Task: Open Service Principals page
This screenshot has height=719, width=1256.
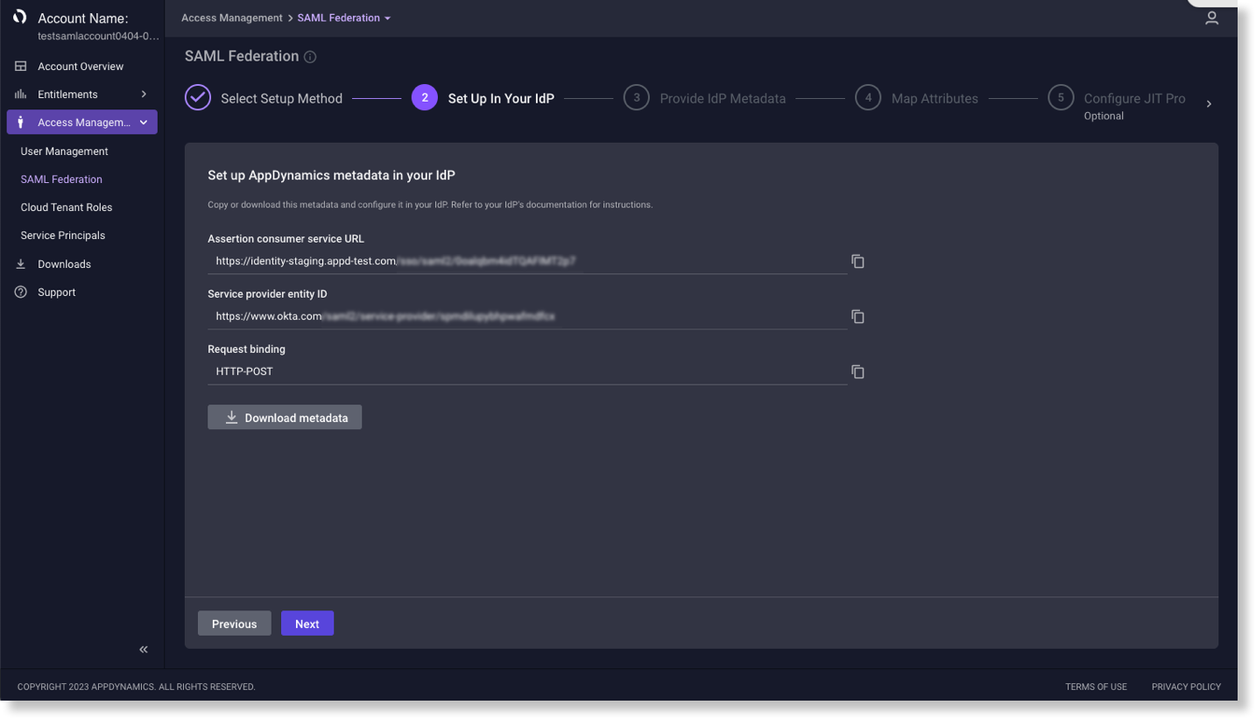Action: coord(63,236)
